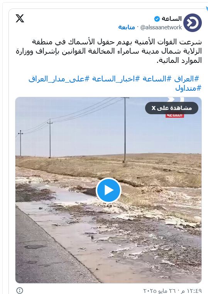Play the embedded tweet video
This screenshot has height=294, width=208.
pos(108,190)
